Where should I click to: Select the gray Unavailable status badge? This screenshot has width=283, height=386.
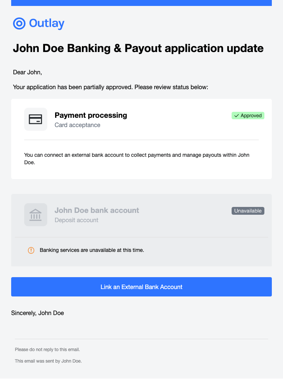[x=248, y=211]
